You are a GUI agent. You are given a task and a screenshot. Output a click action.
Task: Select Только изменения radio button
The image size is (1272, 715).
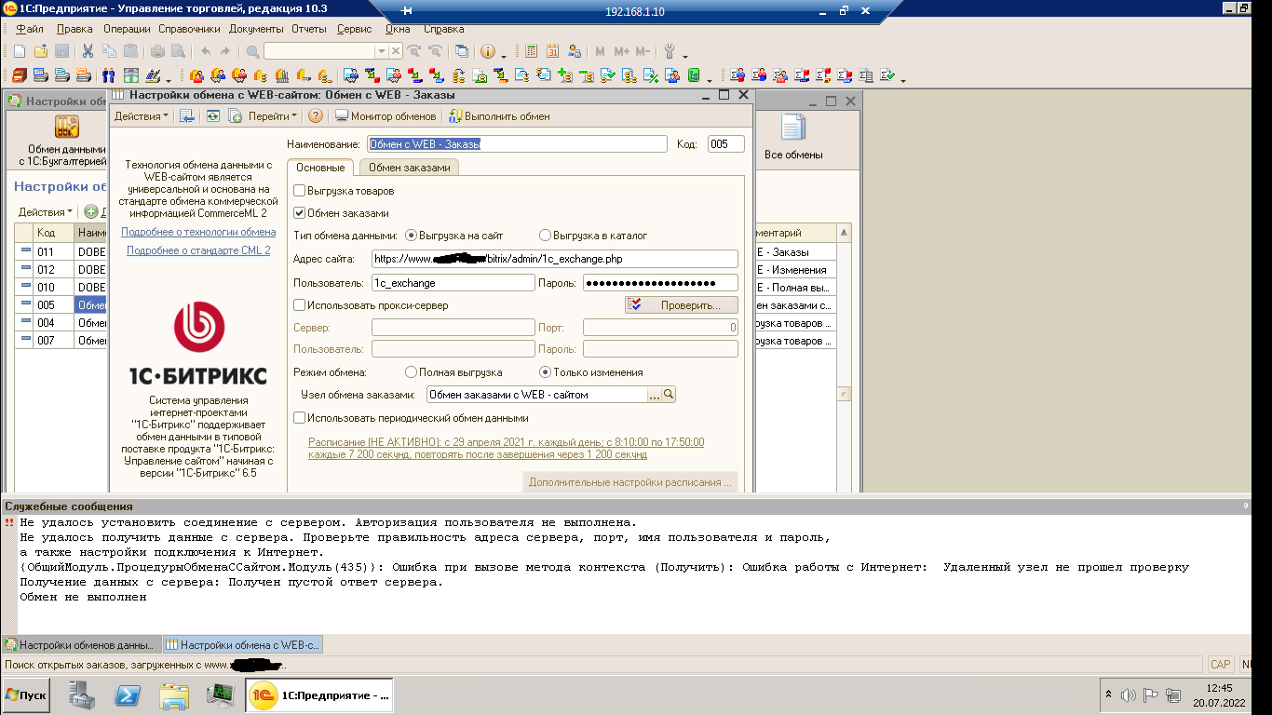coord(546,372)
